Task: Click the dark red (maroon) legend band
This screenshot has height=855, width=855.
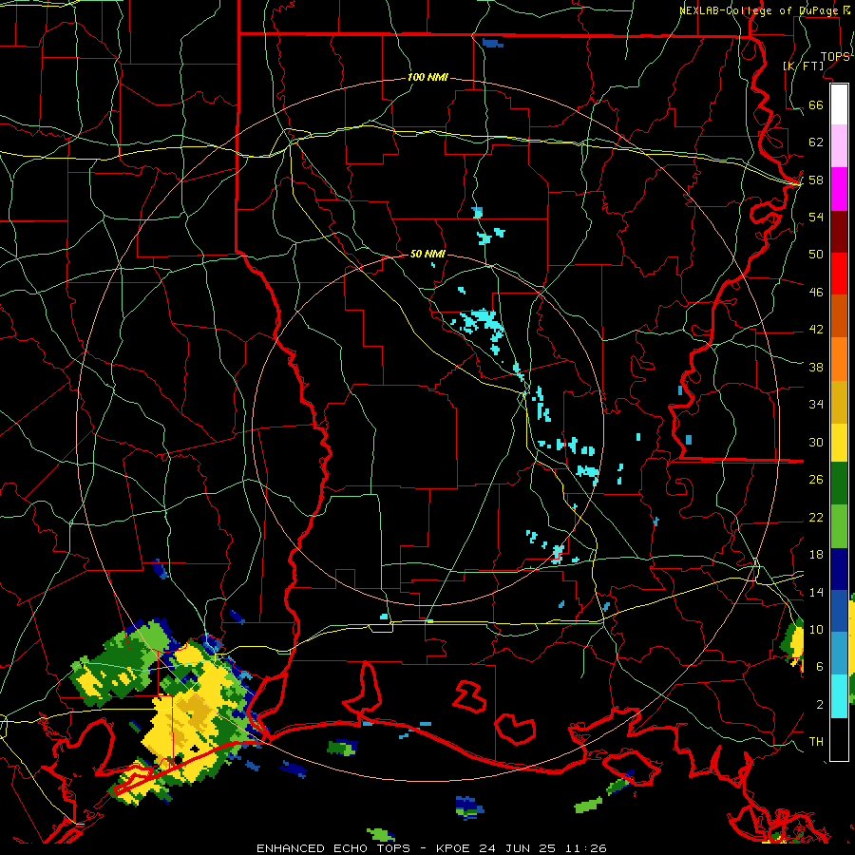Action: [x=839, y=232]
